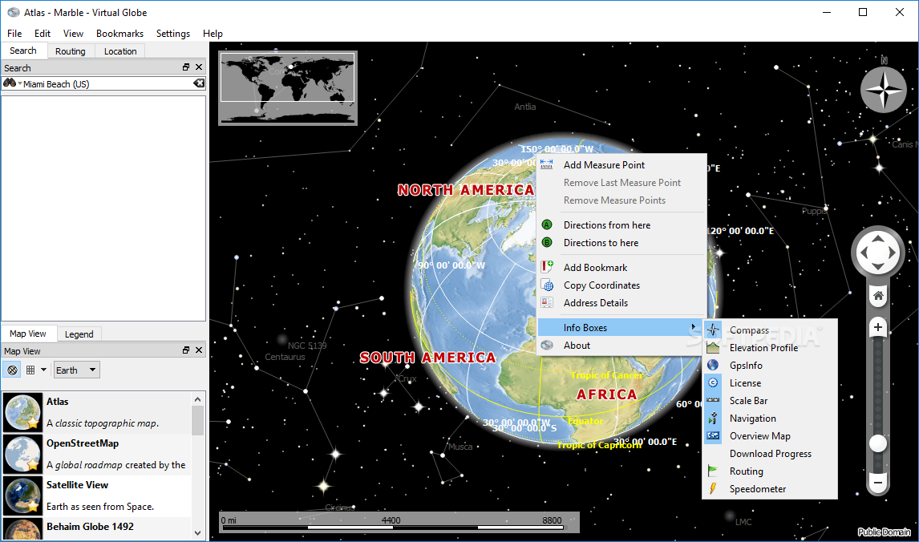Viewport: 919px width, 542px height.
Task: Select the OpenStreetMap theme thumbnail
Action: coord(23,454)
